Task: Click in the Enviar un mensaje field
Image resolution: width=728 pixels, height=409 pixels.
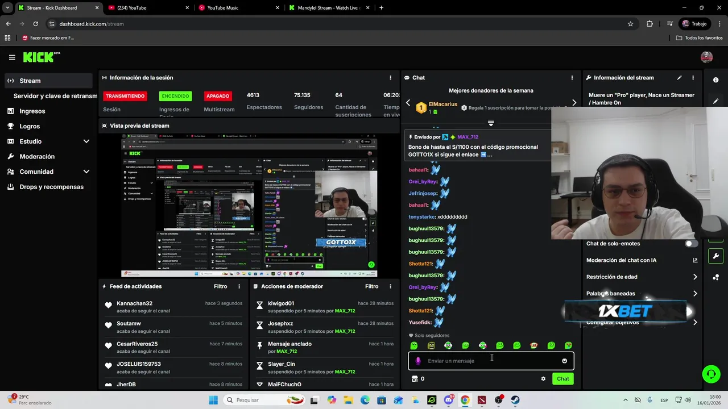Action: 491,361
